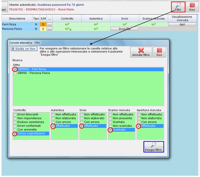
Task: Check Errori bloccanti under Controllo
Action: tap(15, 115)
